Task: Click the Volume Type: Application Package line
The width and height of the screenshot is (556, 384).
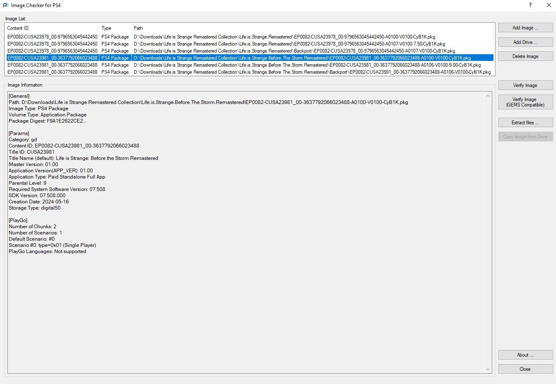Action: click(x=48, y=115)
